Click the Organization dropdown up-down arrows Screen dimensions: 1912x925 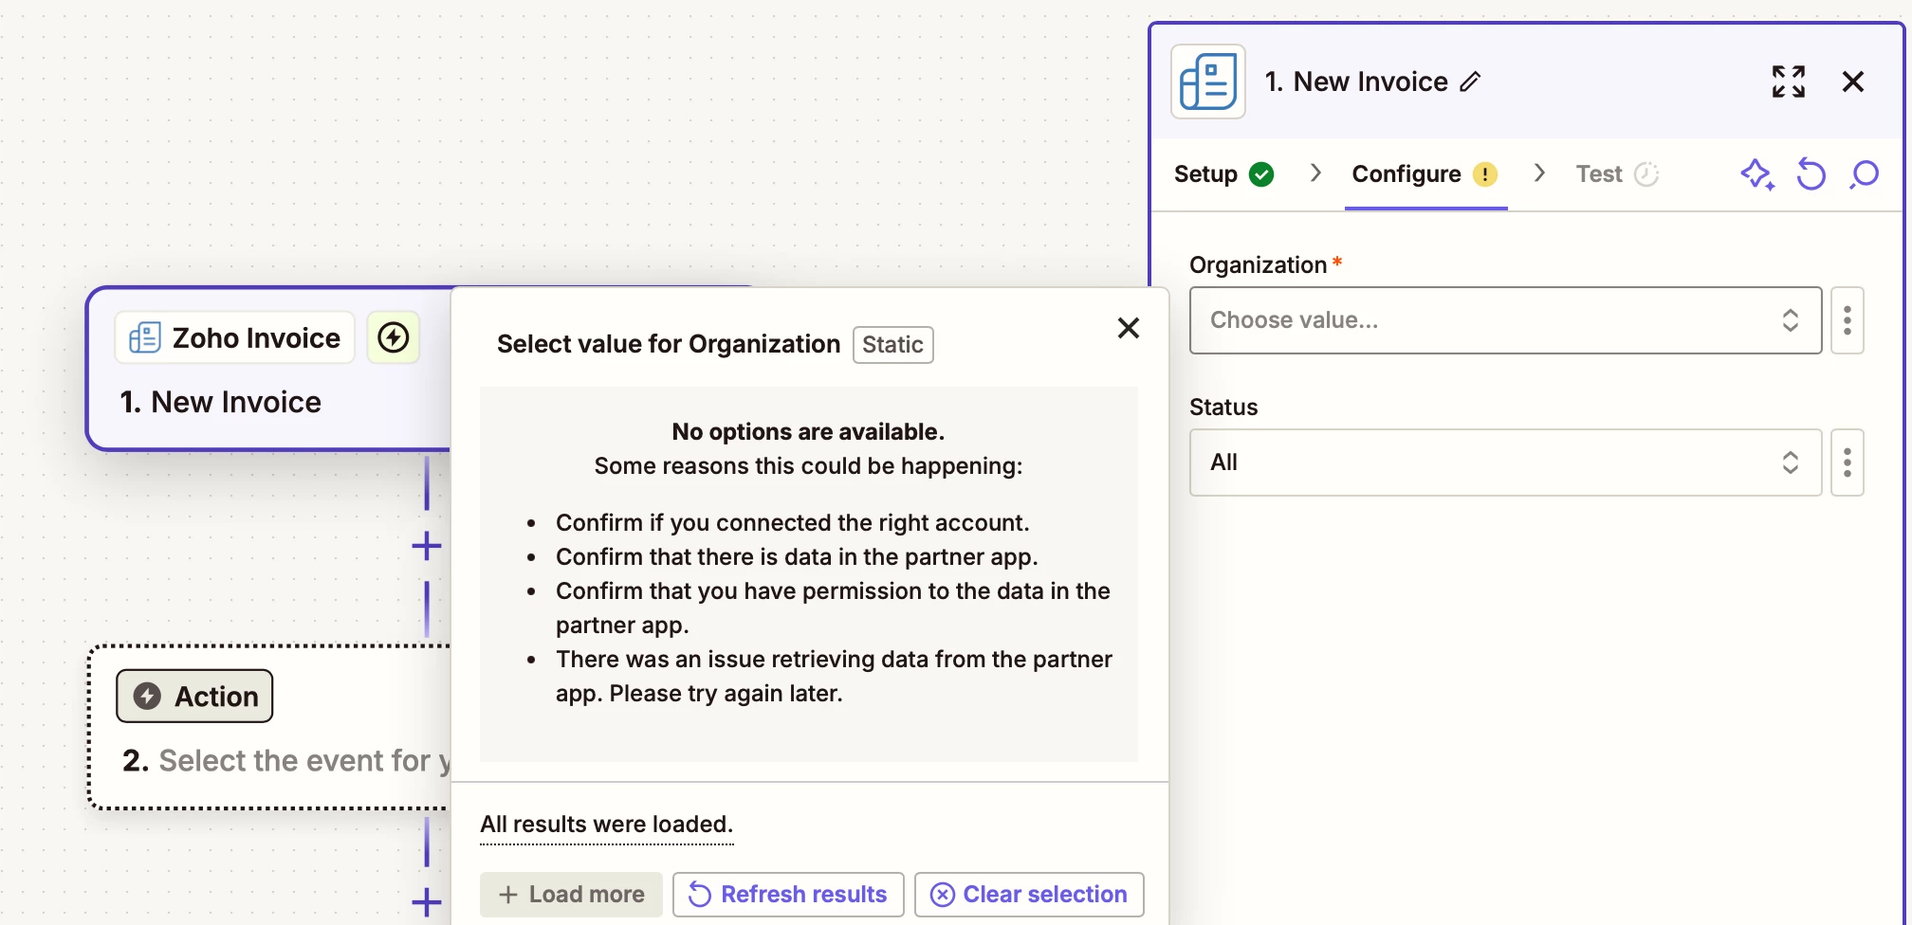(1790, 320)
